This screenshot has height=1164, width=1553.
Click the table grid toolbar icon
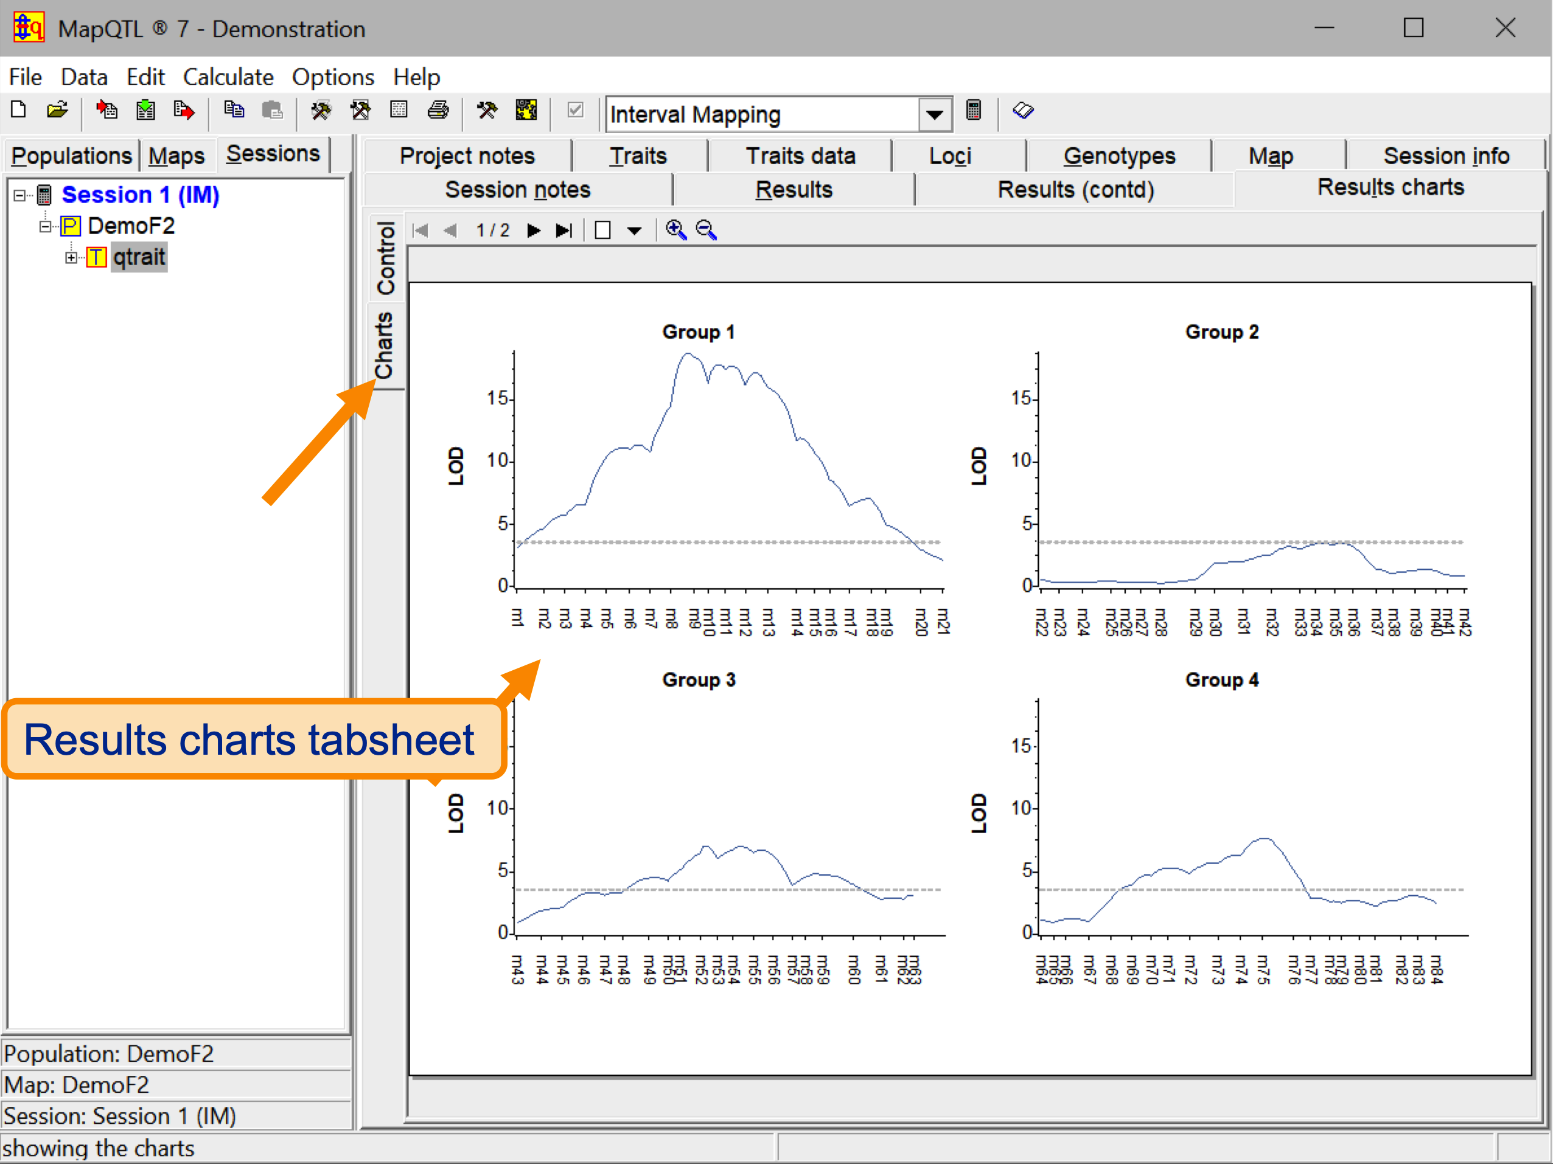tap(399, 111)
